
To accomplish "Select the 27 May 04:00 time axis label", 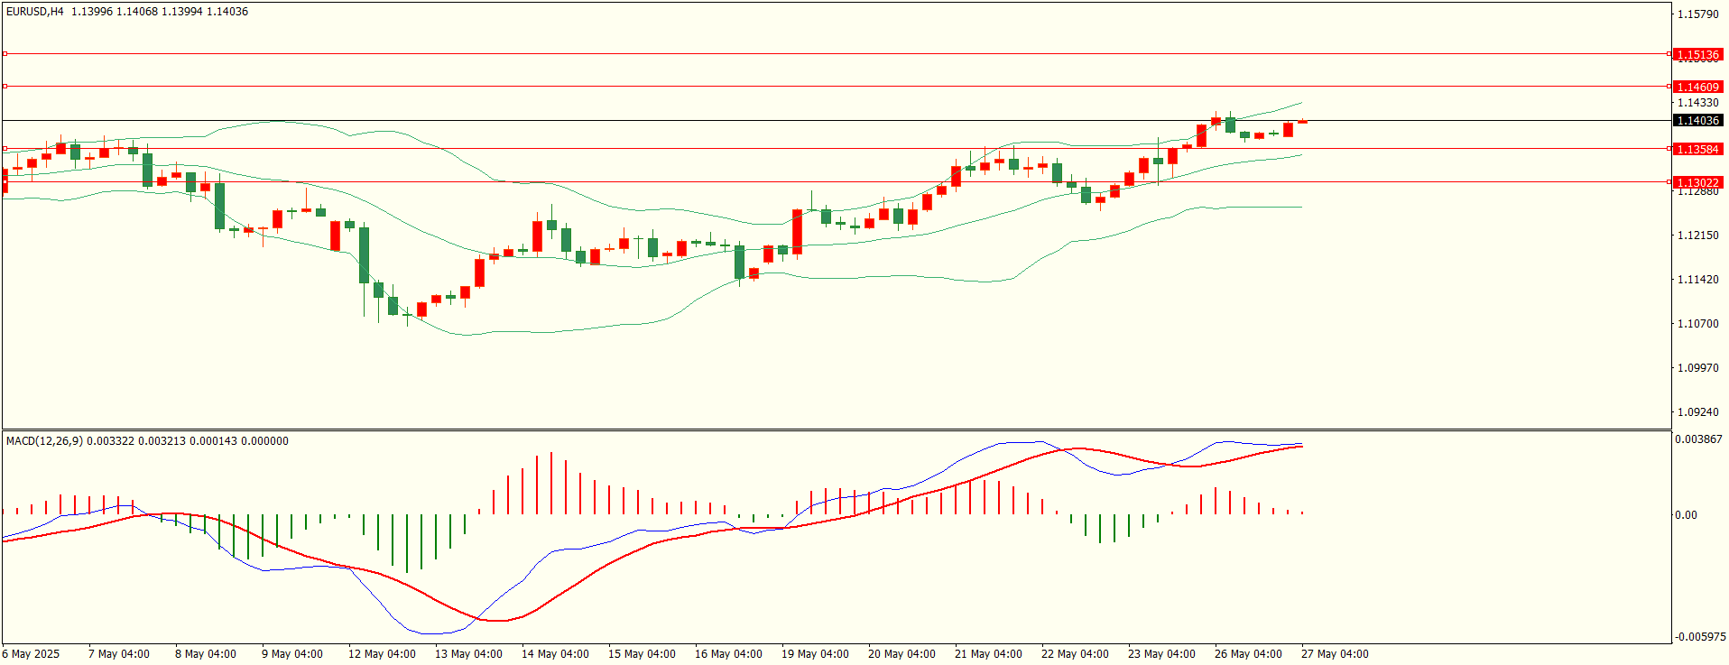I will (x=1335, y=654).
